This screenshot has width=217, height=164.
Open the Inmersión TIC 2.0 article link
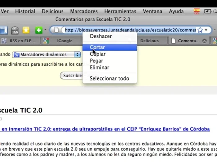pyautogui.click(x=105, y=129)
